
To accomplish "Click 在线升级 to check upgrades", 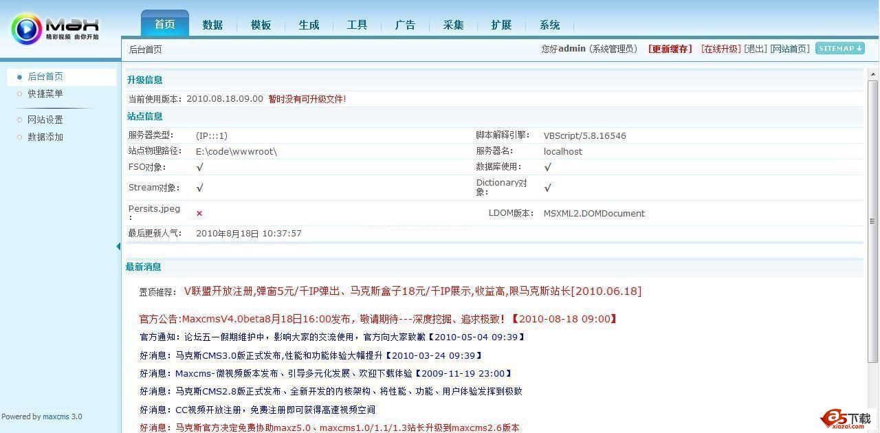I will tap(719, 48).
